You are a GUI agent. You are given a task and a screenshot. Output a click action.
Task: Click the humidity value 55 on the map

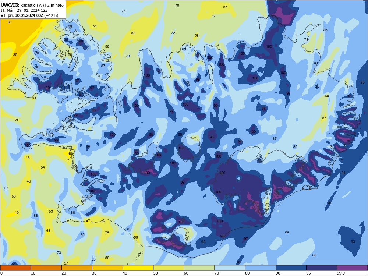point(136,237)
